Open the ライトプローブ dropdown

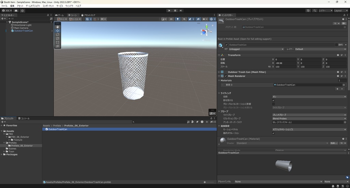[309, 115]
